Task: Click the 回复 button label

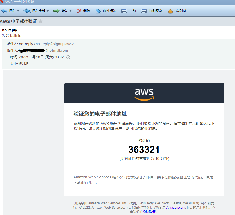Action: click(13, 11)
